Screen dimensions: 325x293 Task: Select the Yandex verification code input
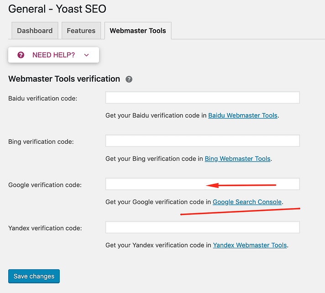[202, 227]
